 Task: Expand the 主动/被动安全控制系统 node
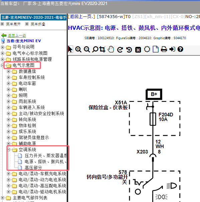tap(8, 113)
